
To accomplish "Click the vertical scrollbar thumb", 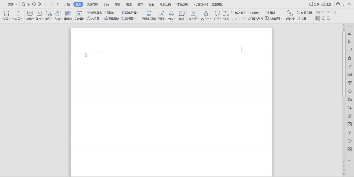I will pos(344,65).
